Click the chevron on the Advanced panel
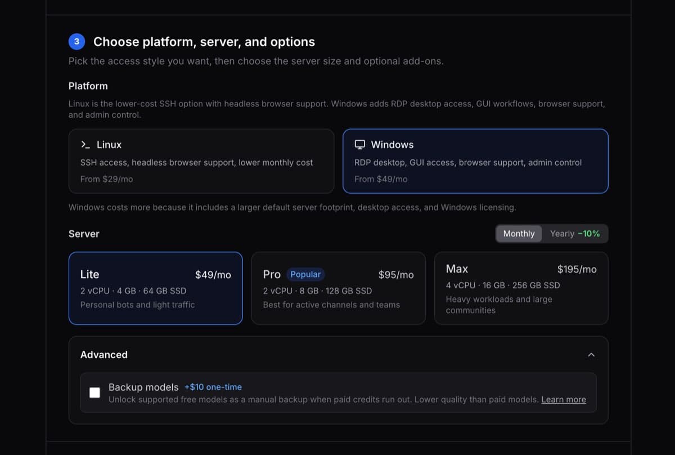 pyautogui.click(x=591, y=355)
